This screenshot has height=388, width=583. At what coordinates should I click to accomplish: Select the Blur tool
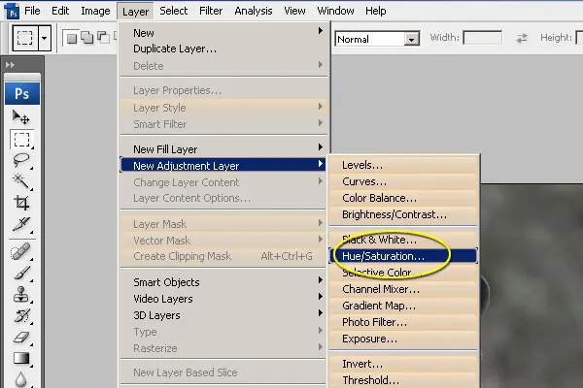pyautogui.click(x=21, y=379)
